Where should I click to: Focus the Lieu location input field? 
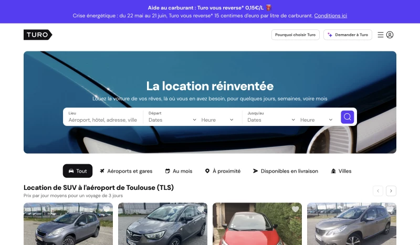[103, 117]
